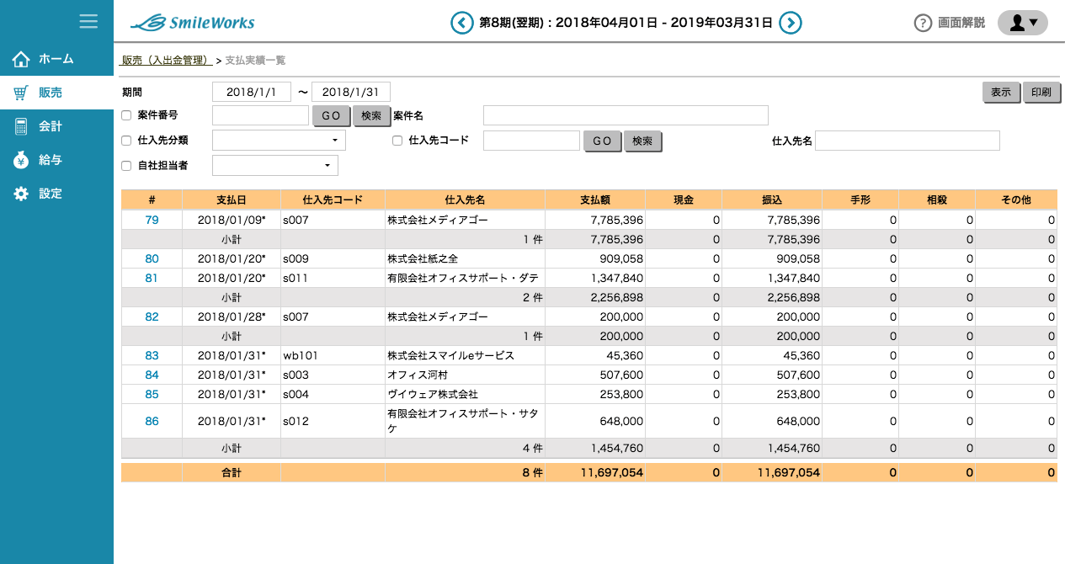Image resolution: width=1065 pixels, height=564 pixels.
Task: Click the period start date field 2018/1/1
Action: coord(252,92)
